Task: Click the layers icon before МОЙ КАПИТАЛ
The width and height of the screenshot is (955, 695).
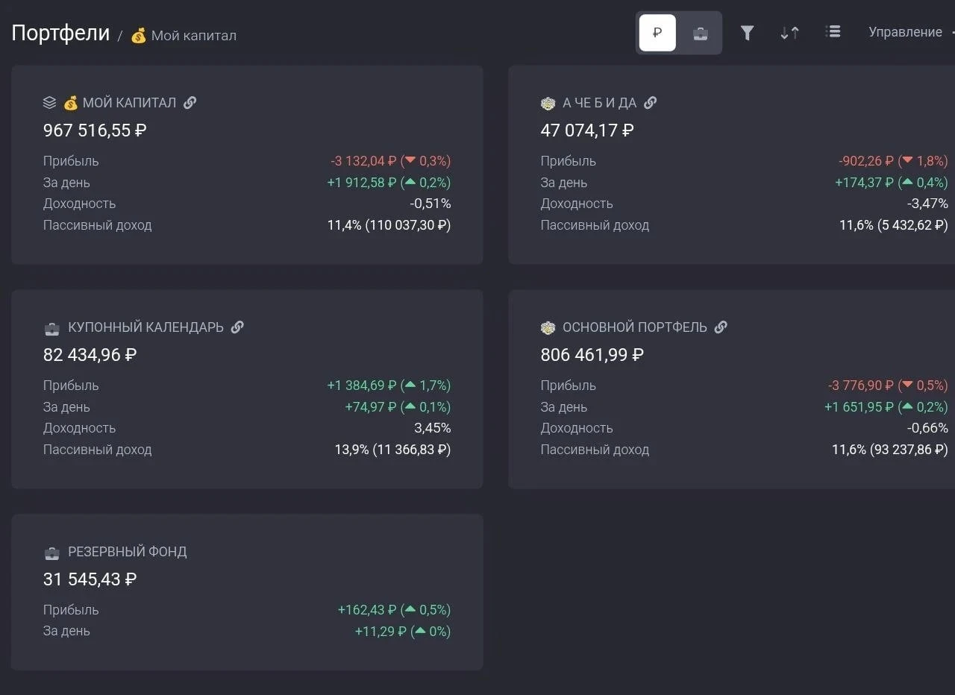Action: (x=50, y=103)
